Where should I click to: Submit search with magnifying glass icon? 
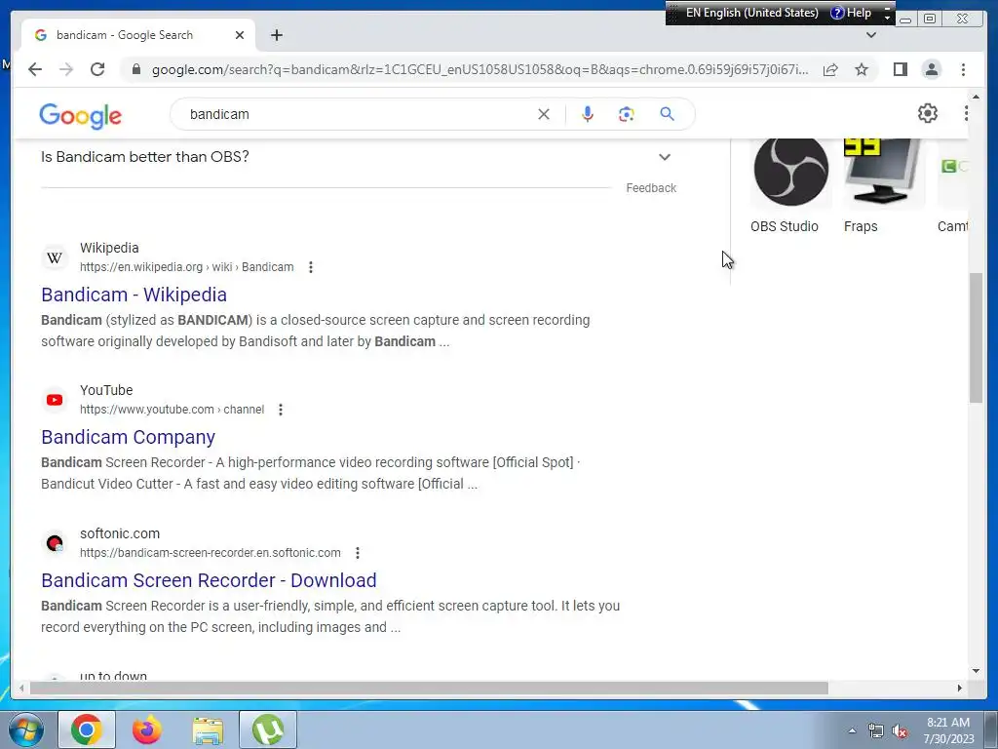pos(667,114)
